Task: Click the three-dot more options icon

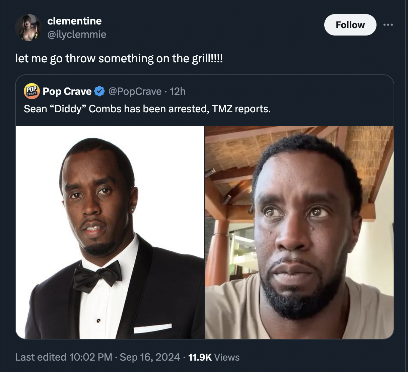Action: click(388, 24)
